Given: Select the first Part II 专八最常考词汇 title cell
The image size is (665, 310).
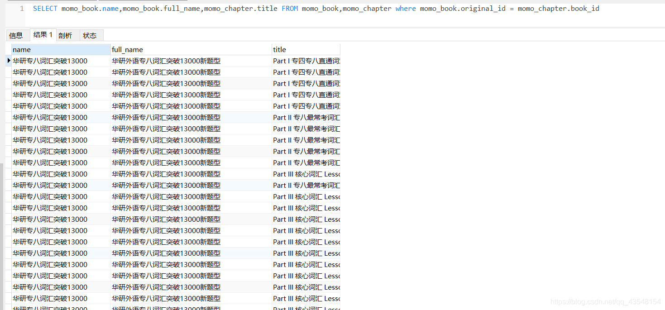Looking at the screenshot, I should [306, 118].
